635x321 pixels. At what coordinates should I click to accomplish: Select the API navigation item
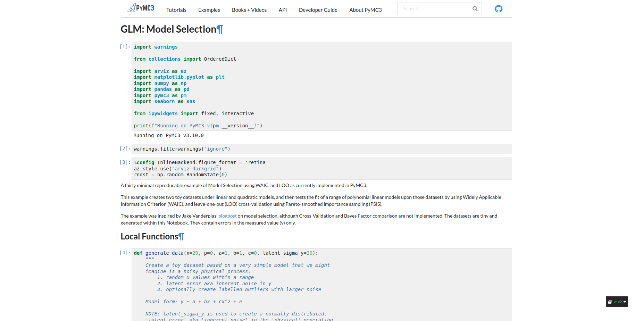tap(283, 10)
